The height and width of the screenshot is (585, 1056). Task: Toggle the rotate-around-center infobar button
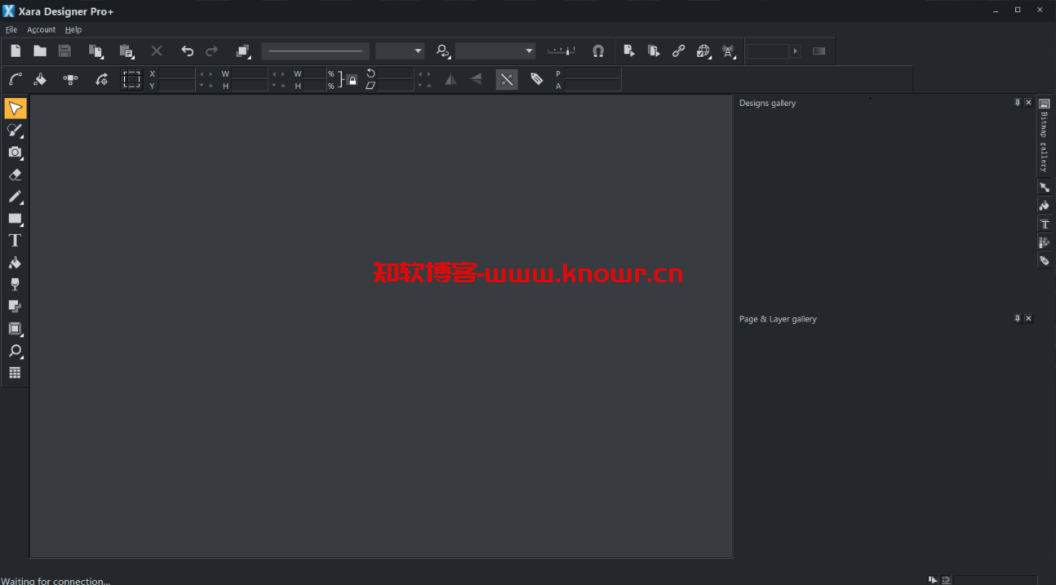pos(101,79)
